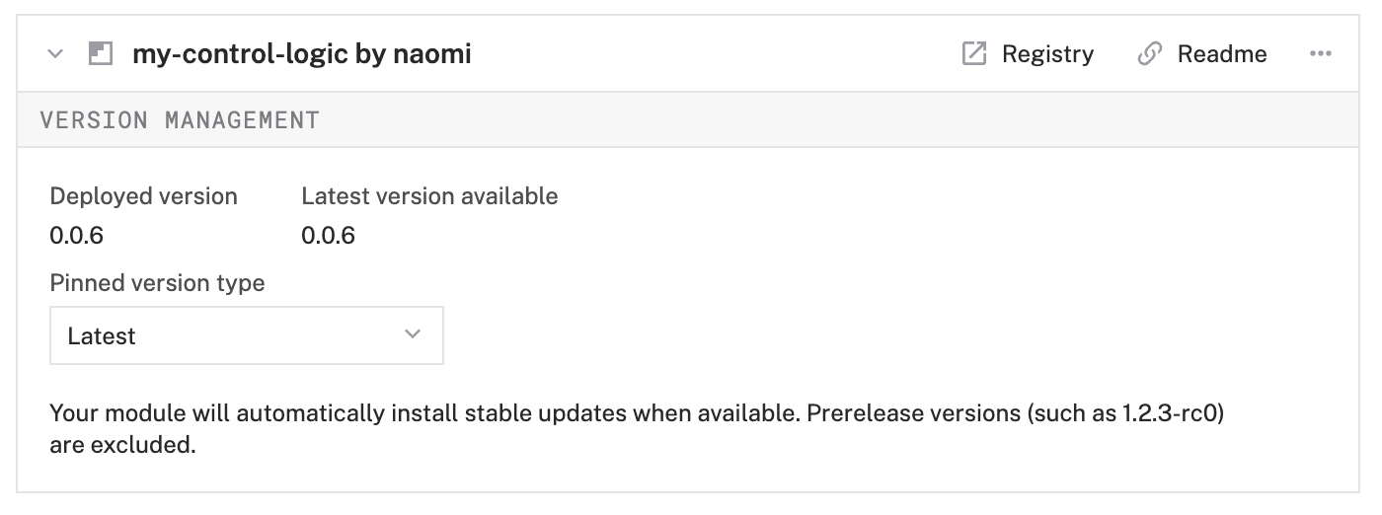Click the Deployed version label
Screen dimensions: 1382x515
[x=143, y=196]
